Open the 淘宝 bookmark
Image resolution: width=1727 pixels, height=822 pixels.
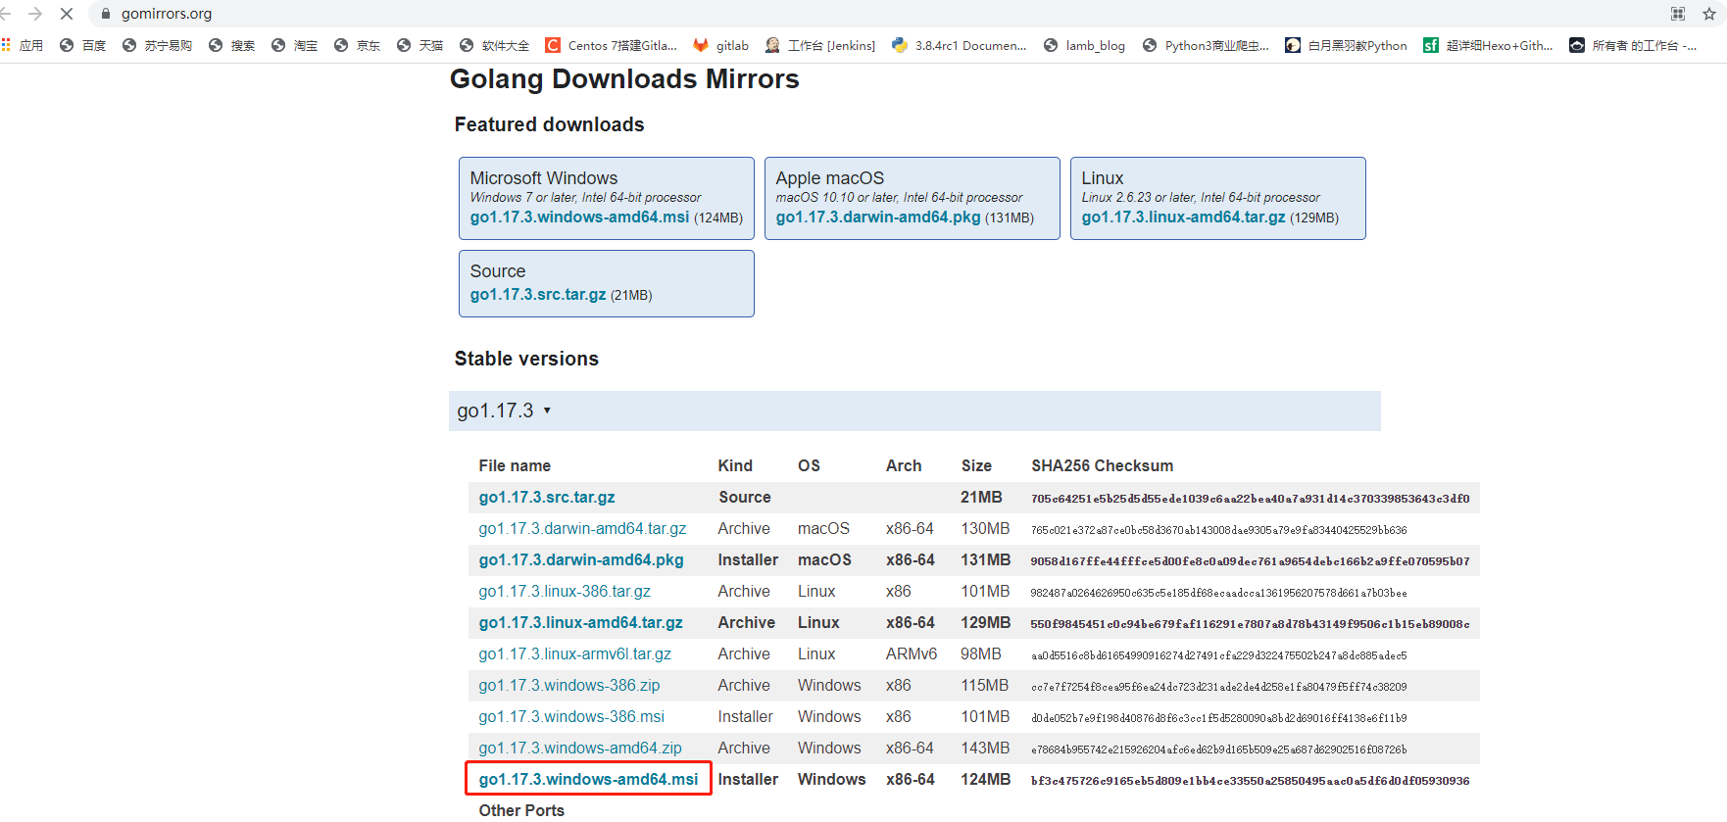(x=294, y=45)
